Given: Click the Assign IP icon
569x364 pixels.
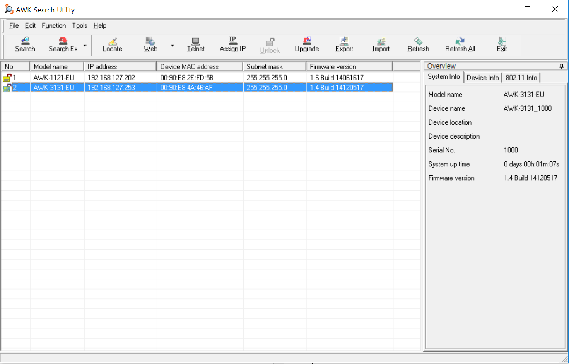Looking at the screenshot, I should 232,45.
